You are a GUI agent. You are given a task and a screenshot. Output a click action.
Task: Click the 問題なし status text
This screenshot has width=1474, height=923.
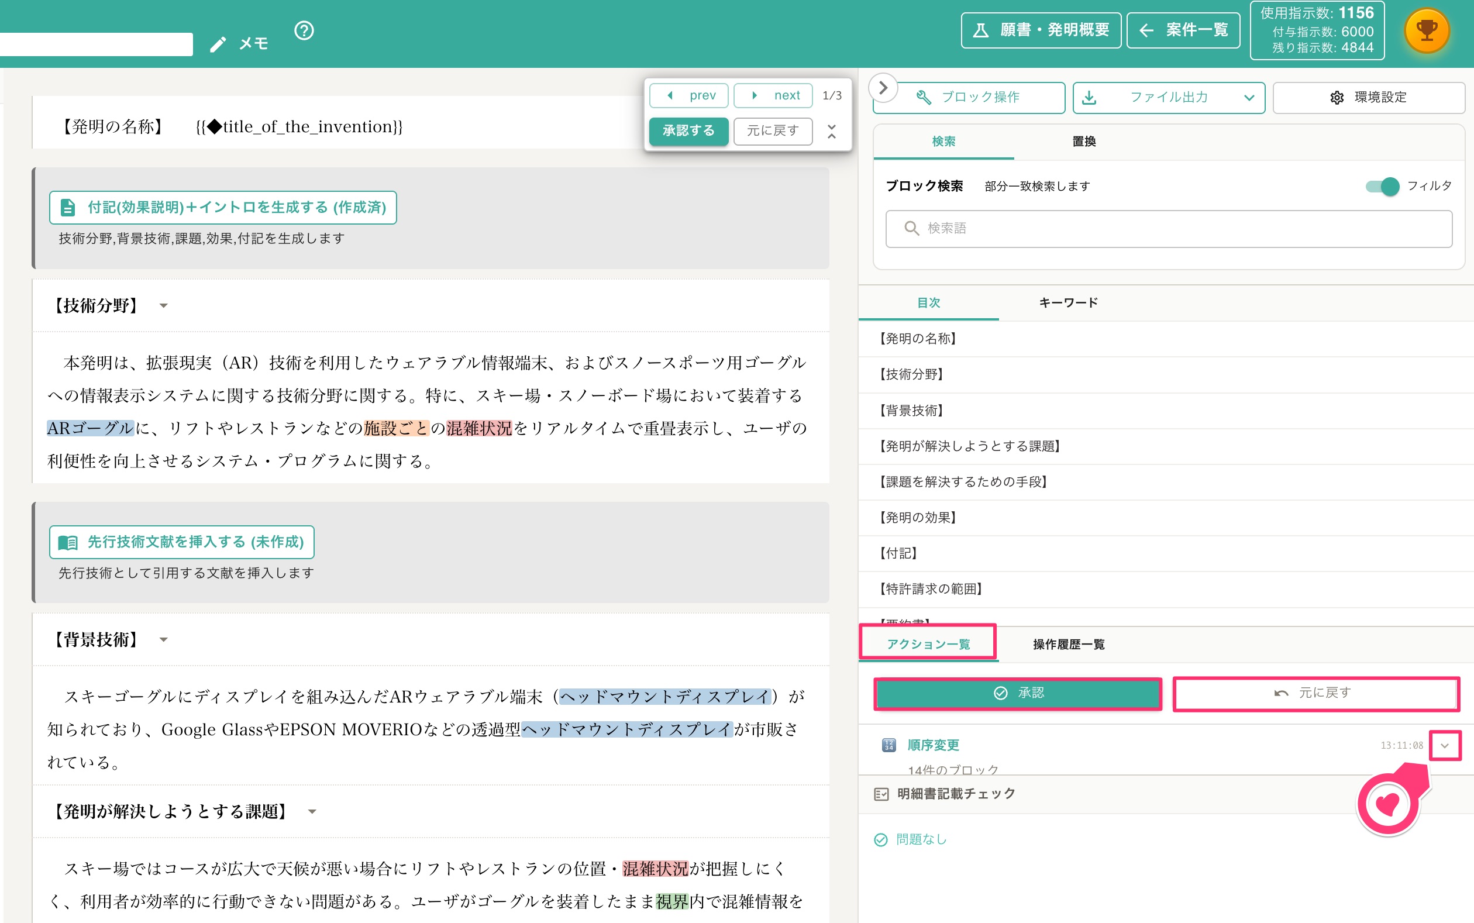tap(921, 840)
